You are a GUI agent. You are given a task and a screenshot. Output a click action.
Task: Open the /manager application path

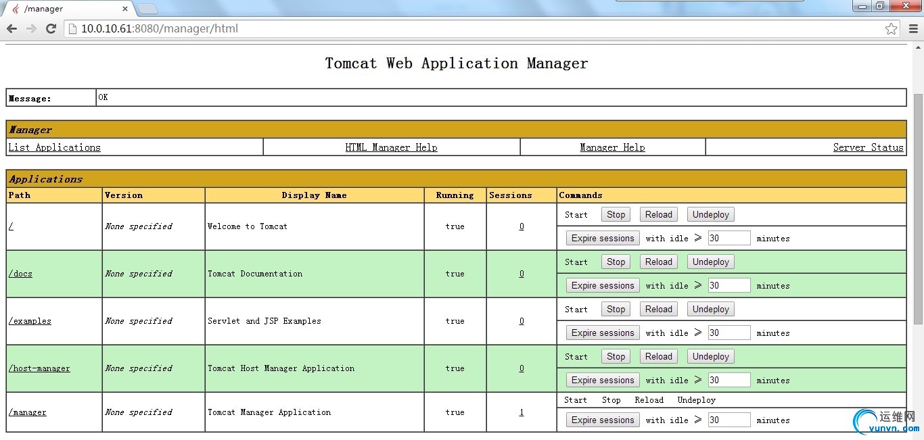(28, 412)
